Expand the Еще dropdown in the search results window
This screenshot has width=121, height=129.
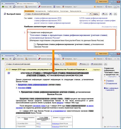point(75,7)
